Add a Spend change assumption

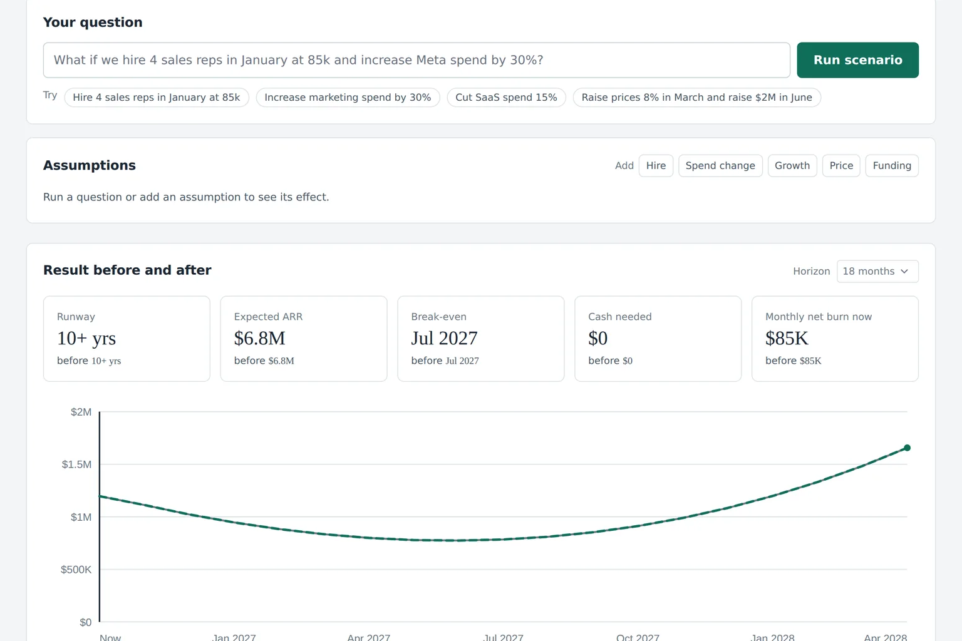tap(720, 166)
